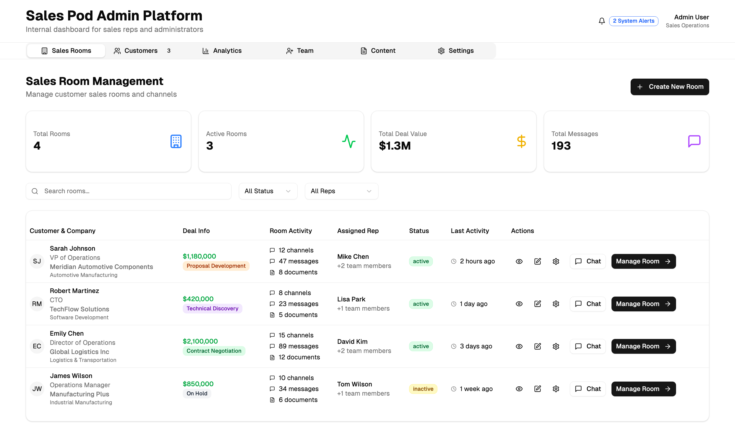The height and width of the screenshot is (439, 735).
Task: Switch to the Analytics tab
Action: point(222,51)
